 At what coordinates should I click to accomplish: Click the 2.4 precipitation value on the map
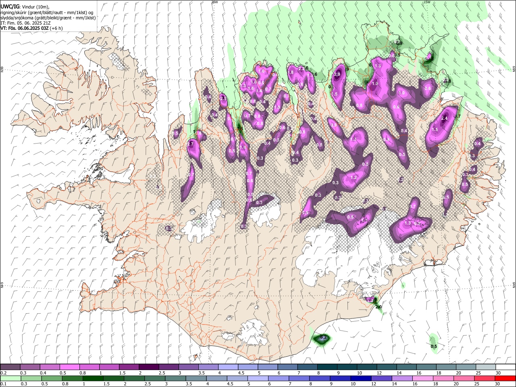pos(445,119)
